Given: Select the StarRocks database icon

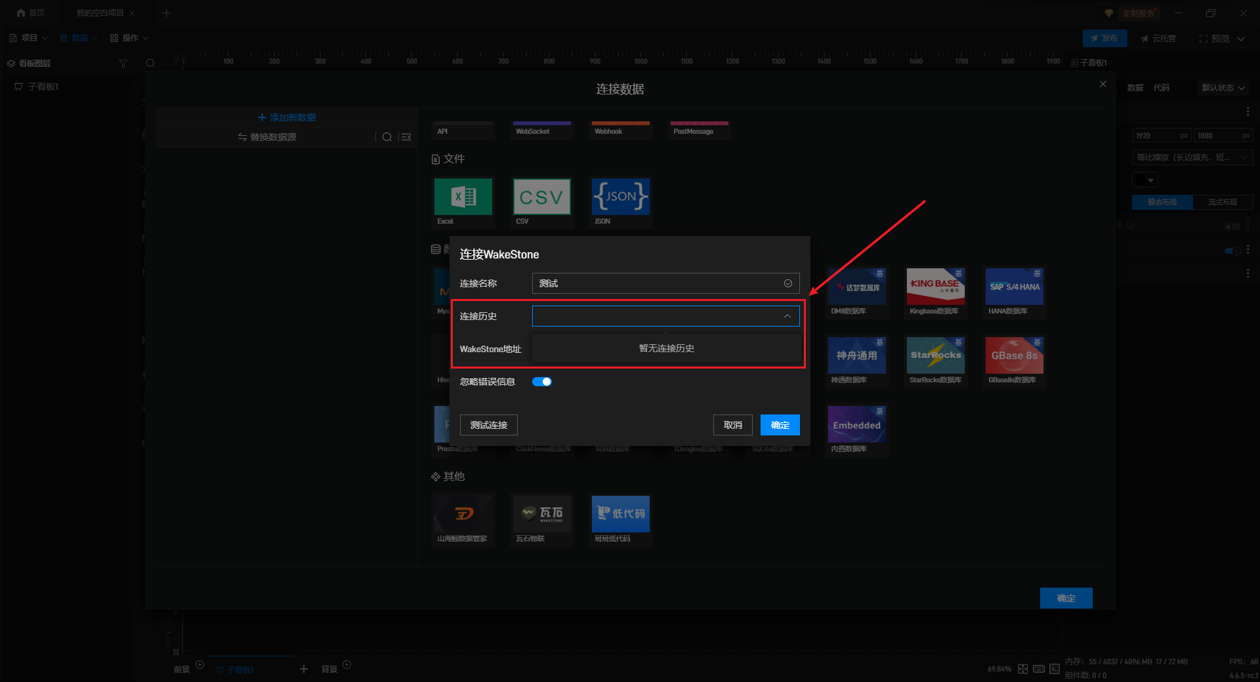Looking at the screenshot, I should click(x=935, y=355).
